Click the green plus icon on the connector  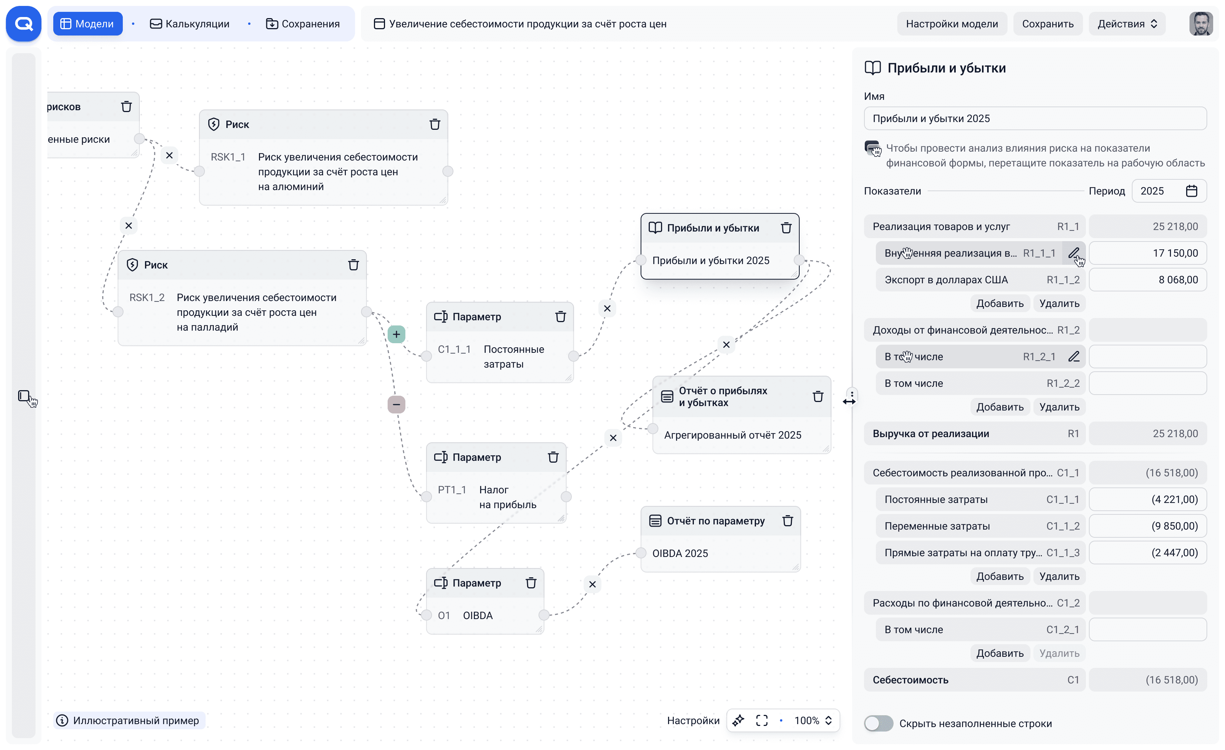point(396,334)
